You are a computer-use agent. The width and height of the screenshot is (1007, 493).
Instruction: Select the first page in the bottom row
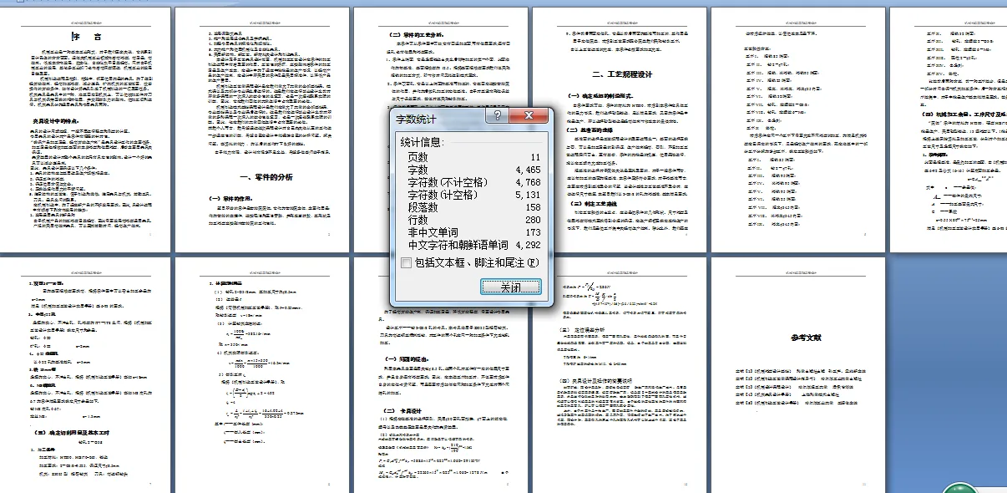(x=83, y=368)
